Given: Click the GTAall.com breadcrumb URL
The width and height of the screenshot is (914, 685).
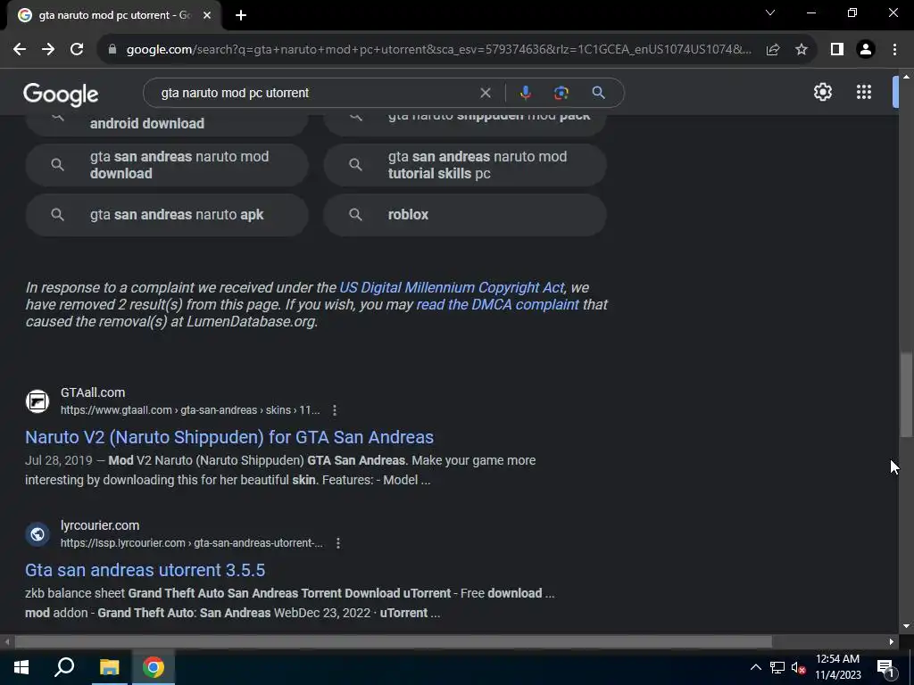Looking at the screenshot, I should (x=190, y=410).
